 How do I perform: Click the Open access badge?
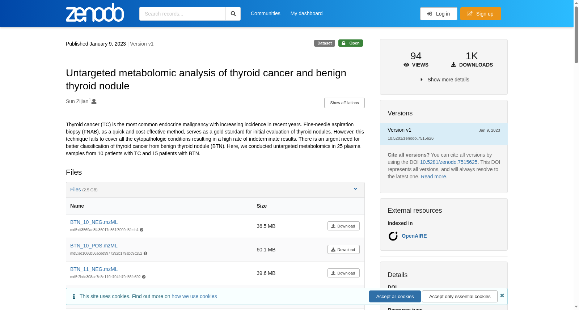(x=351, y=43)
